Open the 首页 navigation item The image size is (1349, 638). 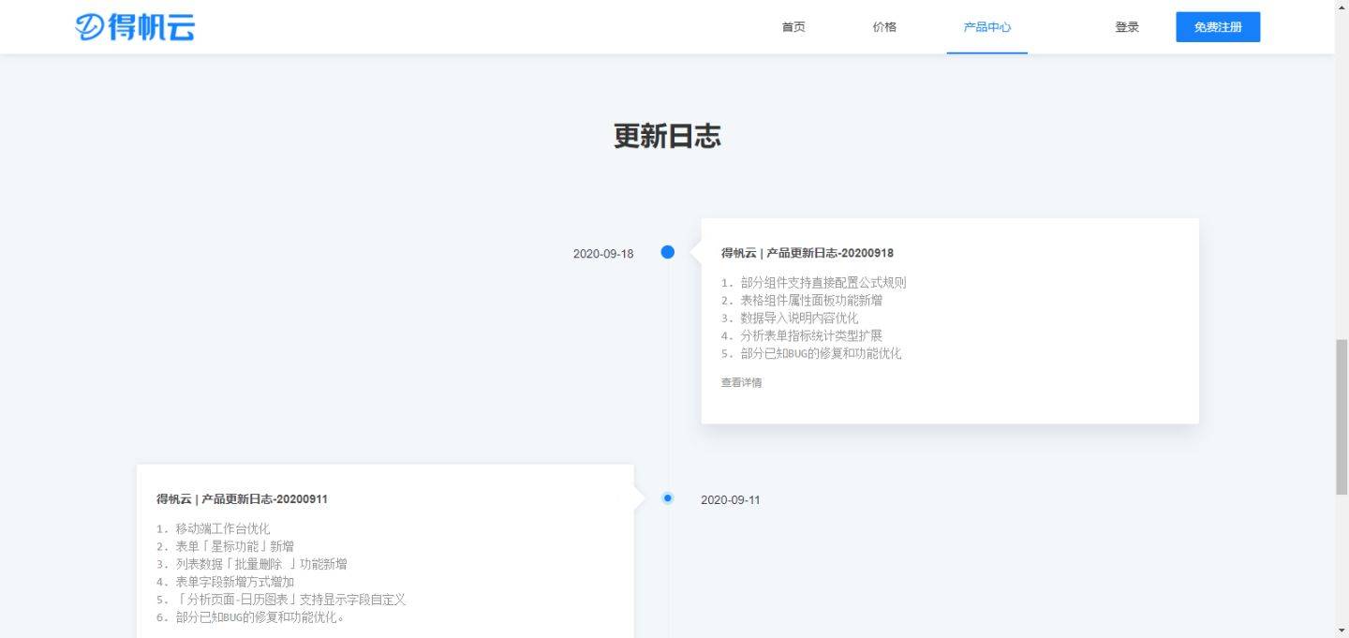coord(793,27)
